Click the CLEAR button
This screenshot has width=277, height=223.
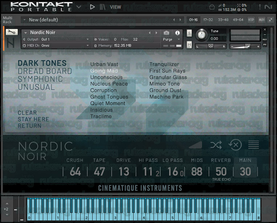tap(27, 113)
